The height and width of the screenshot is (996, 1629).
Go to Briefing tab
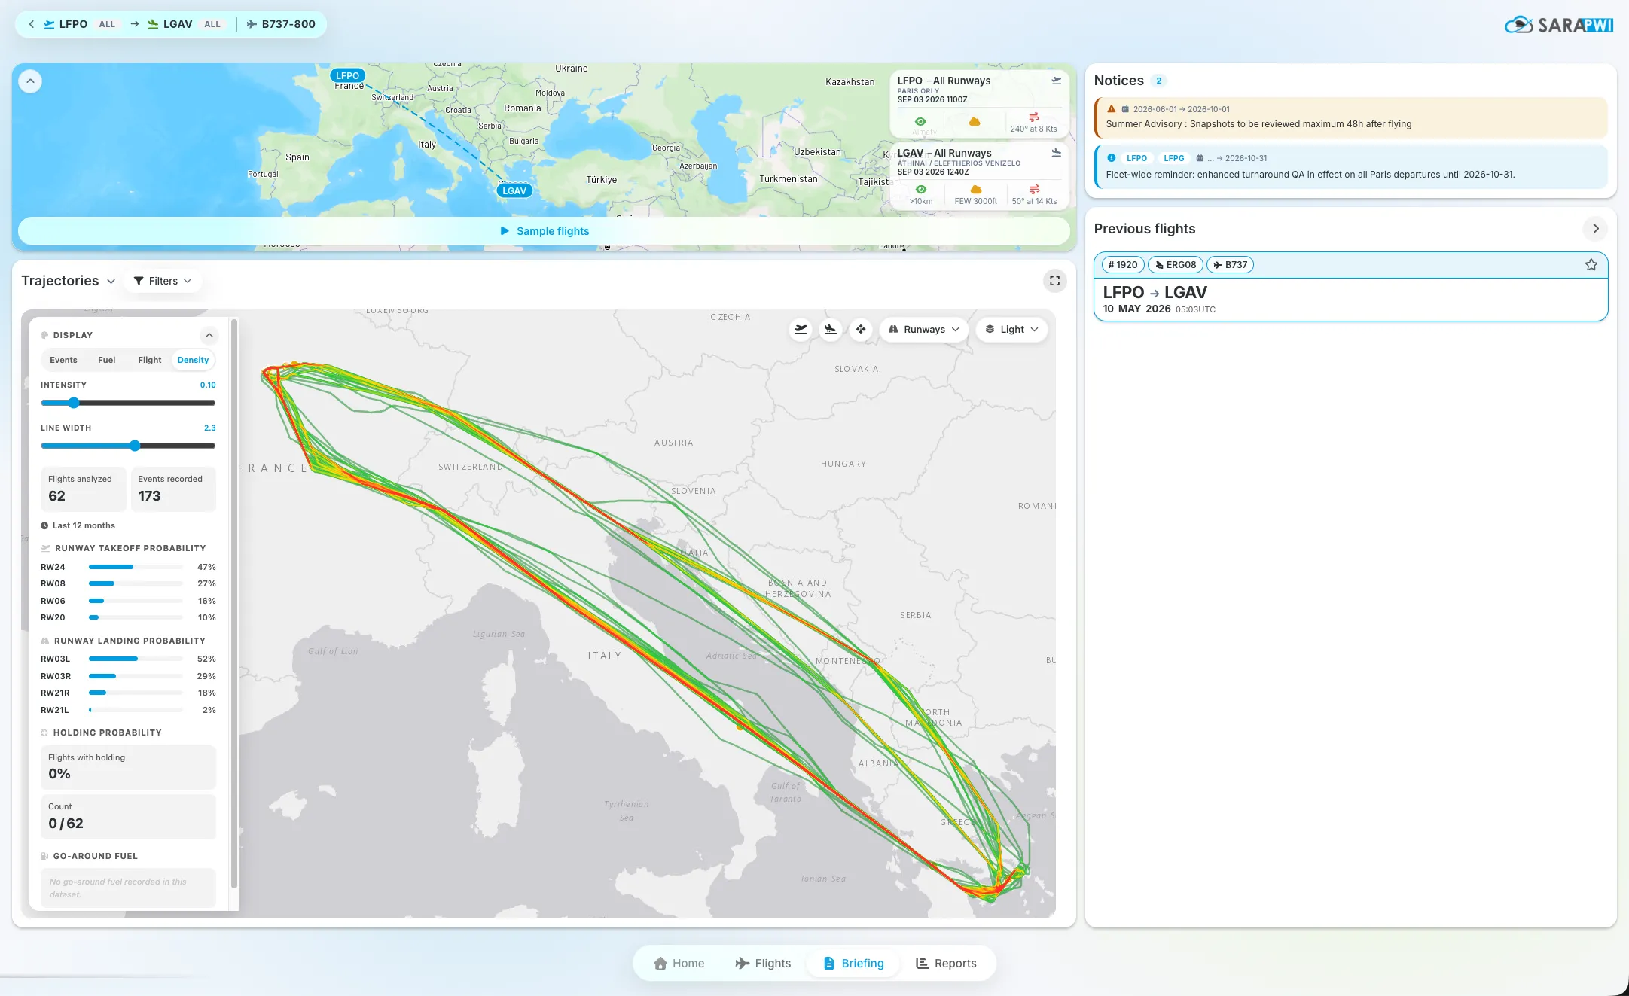click(x=854, y=964)
